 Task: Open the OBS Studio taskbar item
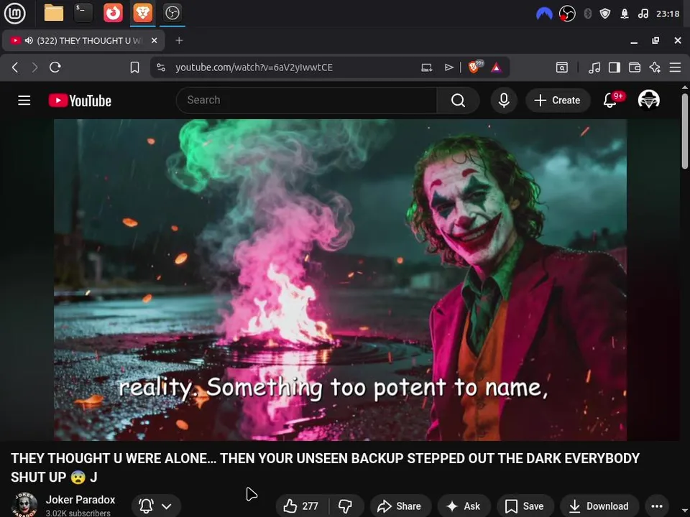point(172,13)
